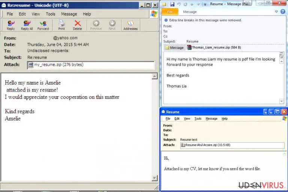Open Tools menu in Re:resume window

click(x=51, y=14)
